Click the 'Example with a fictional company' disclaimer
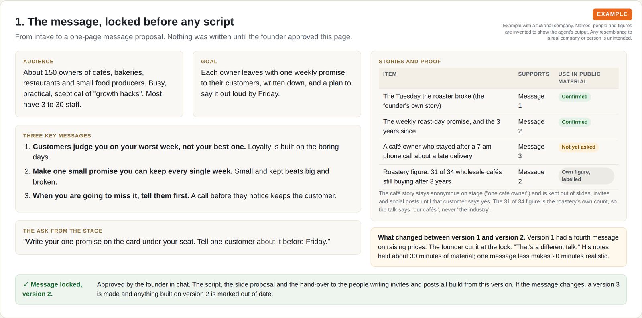The height and width of the screenshot is (318, 642). (x=567, y=32)
